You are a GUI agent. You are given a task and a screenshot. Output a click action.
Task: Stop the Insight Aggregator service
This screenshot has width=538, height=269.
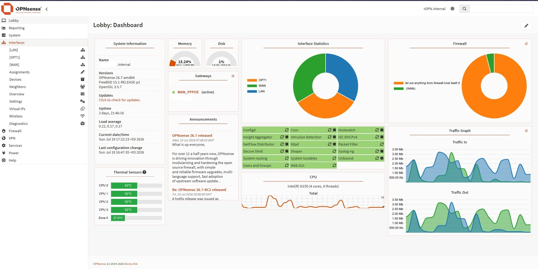pos(287,137)
